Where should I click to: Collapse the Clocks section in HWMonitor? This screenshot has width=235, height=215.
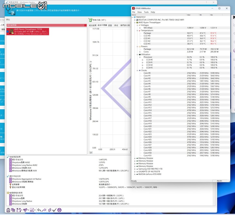(137, 71)
